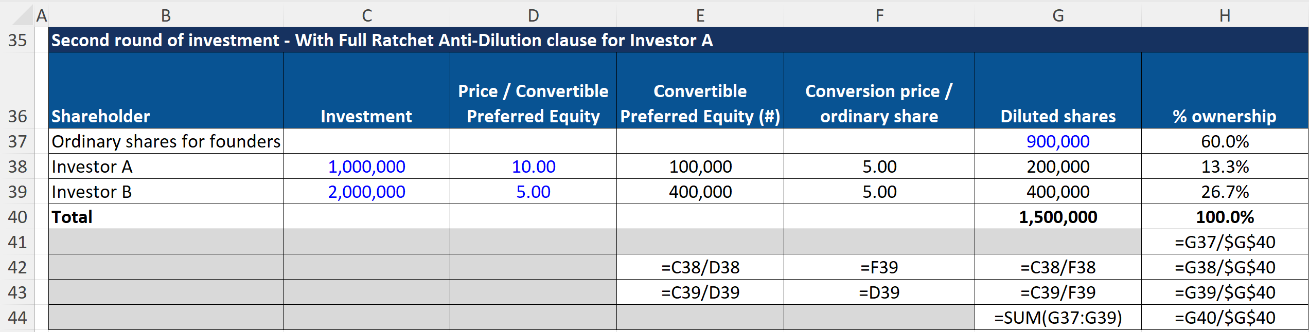Select the =G40/$G$40 formula cell

(x=1225, y=318)
